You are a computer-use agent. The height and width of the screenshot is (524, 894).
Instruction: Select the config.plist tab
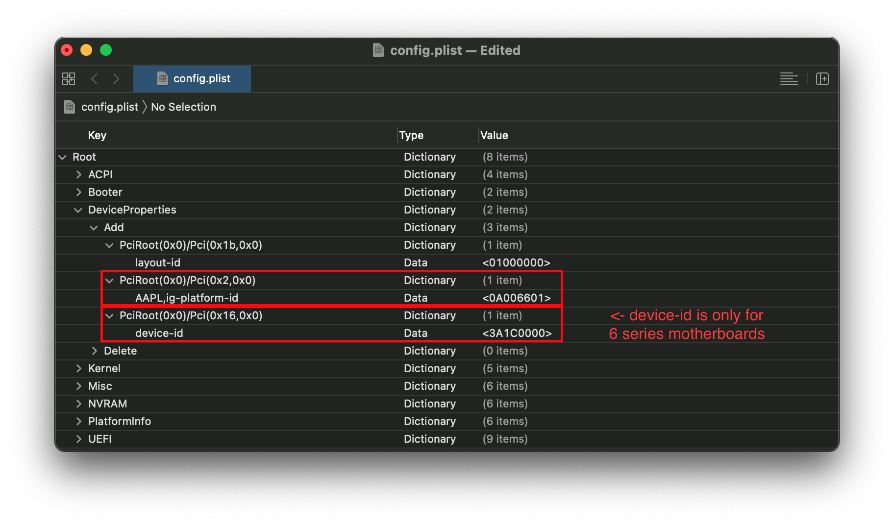pyautogui.click(x=192, y=79)
